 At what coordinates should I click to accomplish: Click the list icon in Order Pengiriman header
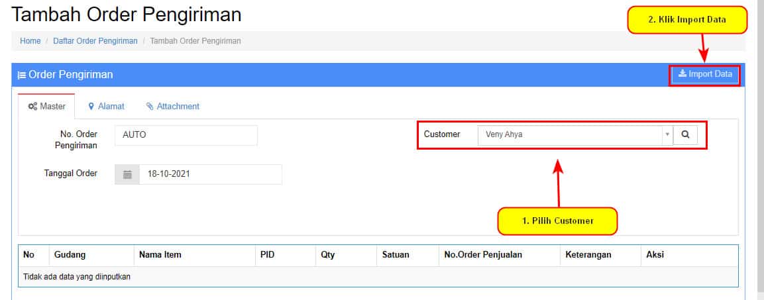[x=21, y=75]
